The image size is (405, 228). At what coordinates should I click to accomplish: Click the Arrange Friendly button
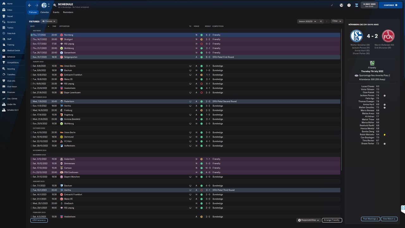(x=332, y=220)
